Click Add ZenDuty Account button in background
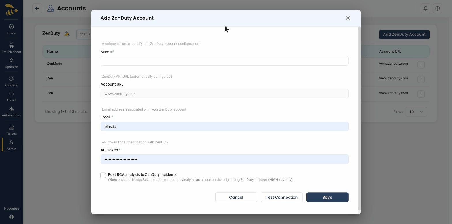Image resolution: width=452 pixels, height=224 pixels. tap(404, 34)
